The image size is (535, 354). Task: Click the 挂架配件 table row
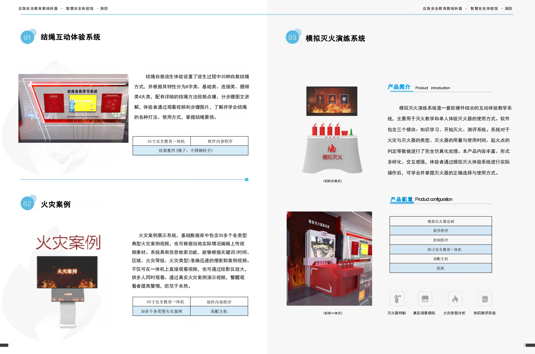(190, 150)
